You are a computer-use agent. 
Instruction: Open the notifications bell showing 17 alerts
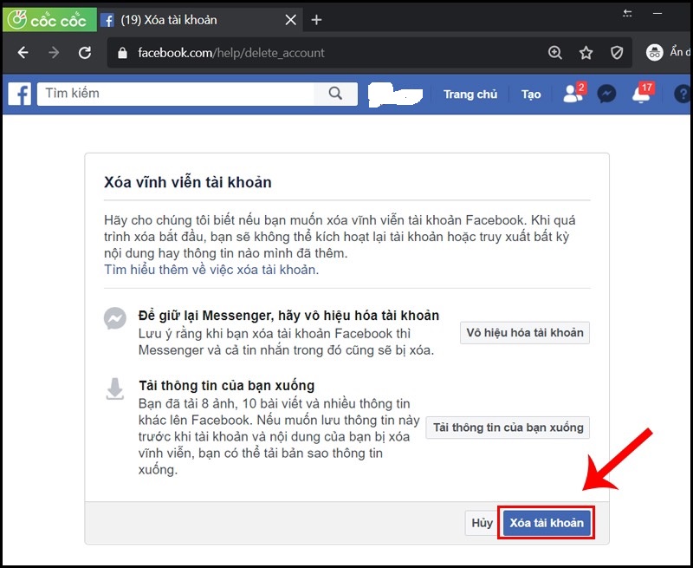(642, 94)
